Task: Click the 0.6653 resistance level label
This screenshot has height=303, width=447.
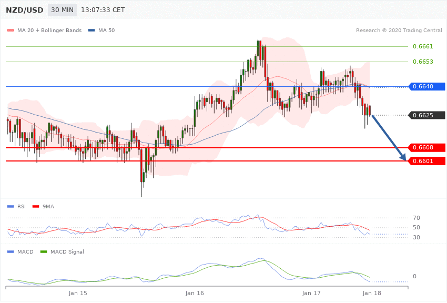Action: [x=423, y=62]
